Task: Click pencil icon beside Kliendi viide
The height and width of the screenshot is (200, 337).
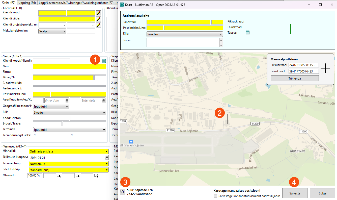Action: click(98, 19)
